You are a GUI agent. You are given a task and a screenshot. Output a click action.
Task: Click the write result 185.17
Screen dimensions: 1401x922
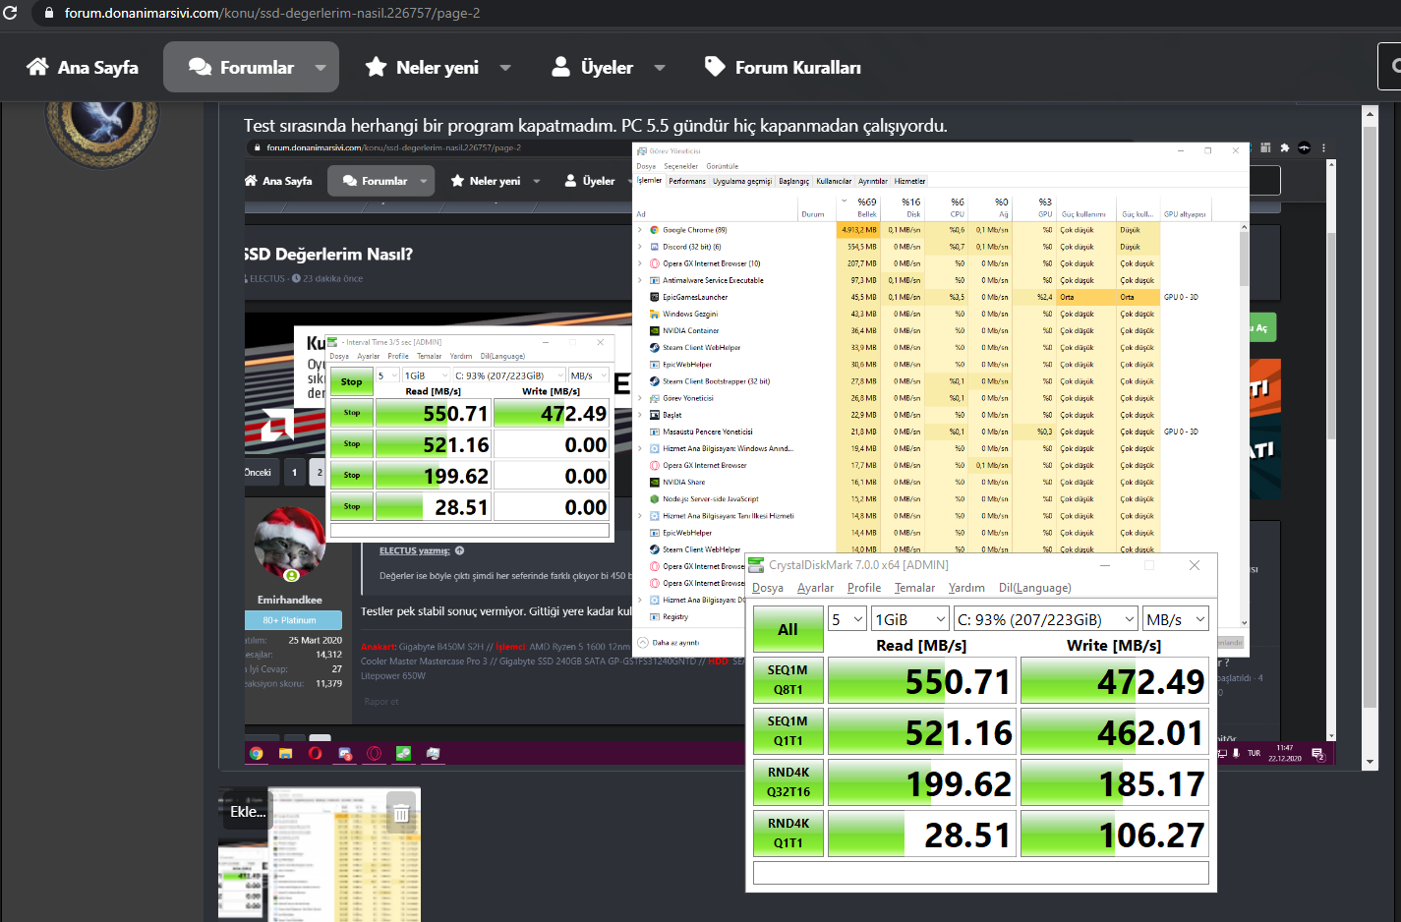(1115, 782)
